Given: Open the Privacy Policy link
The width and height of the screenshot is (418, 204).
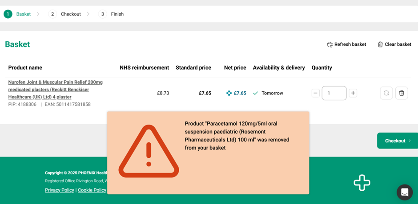Looking at the screenshot, I should click(60, 190).
